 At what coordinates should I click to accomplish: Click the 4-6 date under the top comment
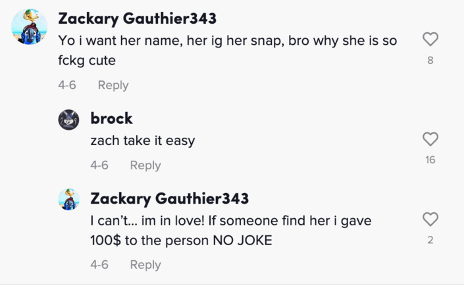coord(67,85)
